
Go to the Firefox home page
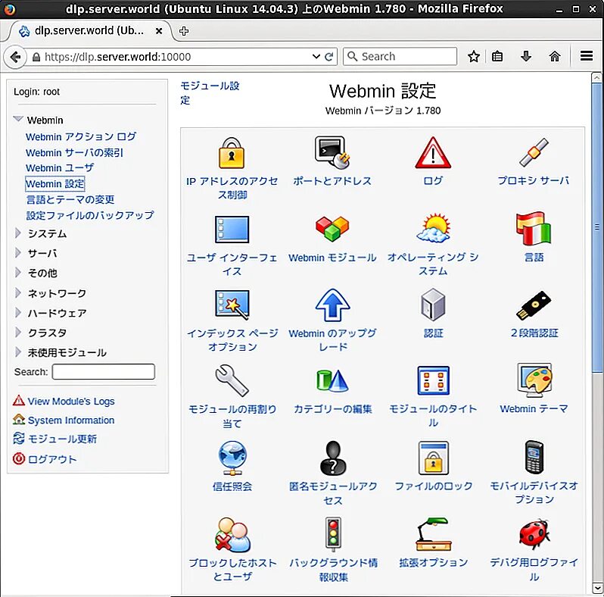(x=555, y=57)
